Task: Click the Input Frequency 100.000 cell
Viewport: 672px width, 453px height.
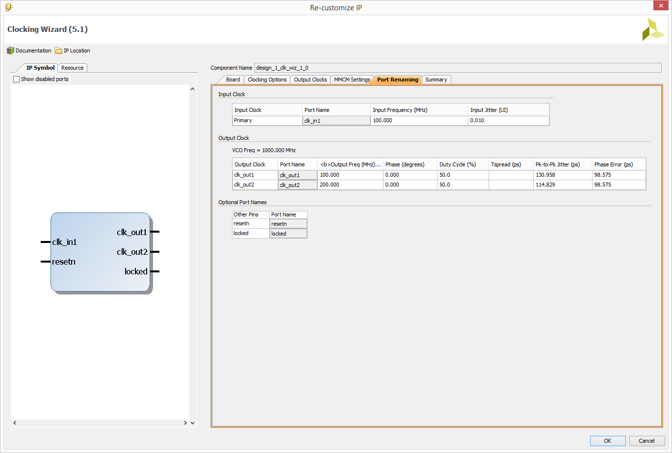Action: point(419,120)
